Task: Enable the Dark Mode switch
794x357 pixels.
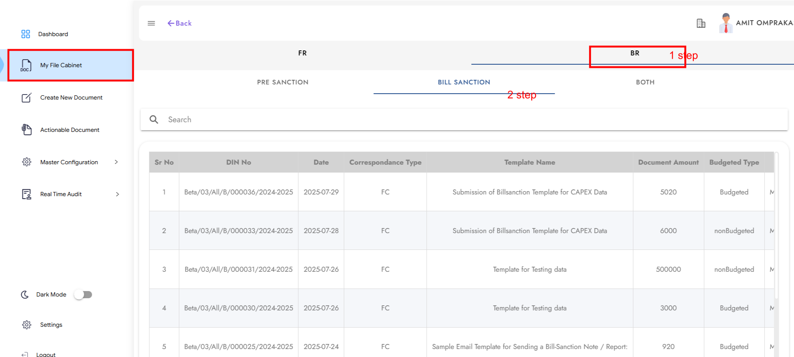Action: [x=83, y=294]
